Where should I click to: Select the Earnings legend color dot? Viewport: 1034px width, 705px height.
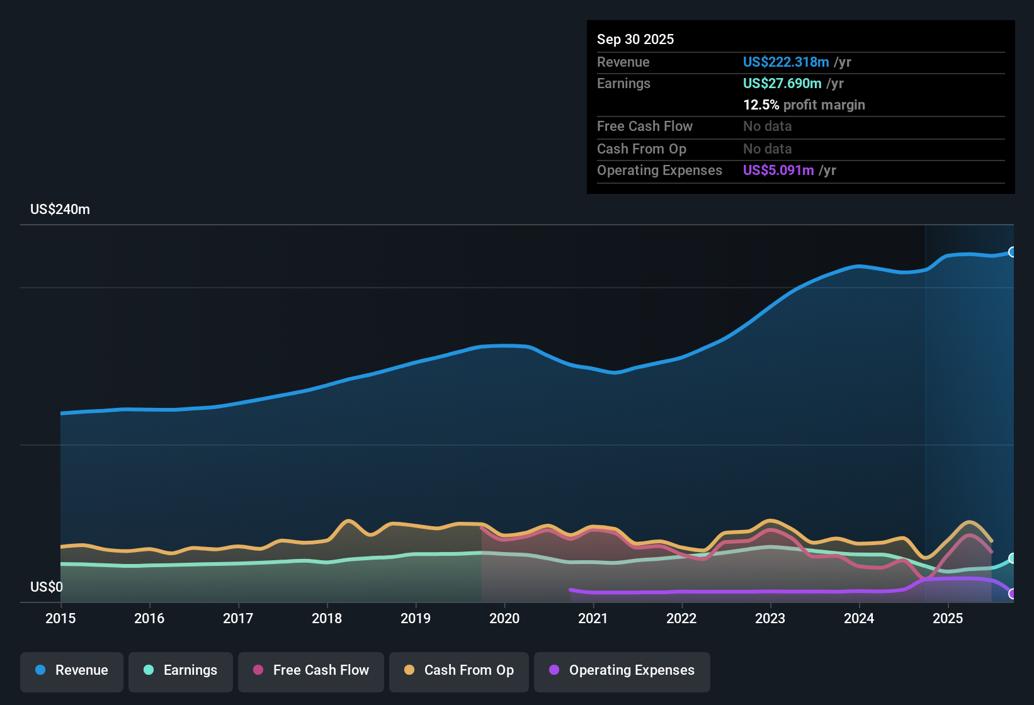click(x=148, y=670)
